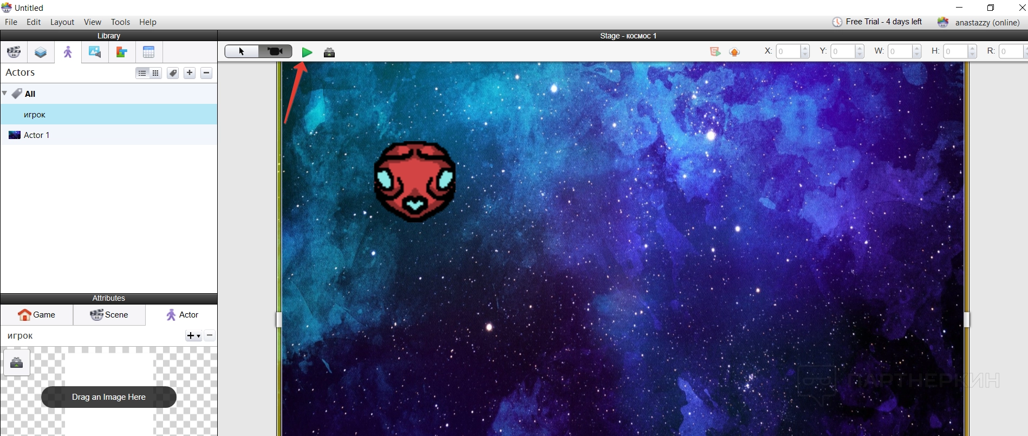Open the Scenes library tab
Image resolution: width=1028 pixels, height=436 pixels.
14,52
